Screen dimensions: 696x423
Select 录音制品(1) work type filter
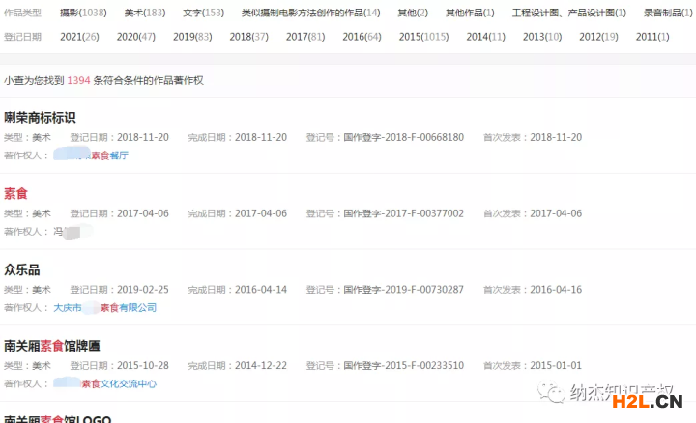point(668,13)
